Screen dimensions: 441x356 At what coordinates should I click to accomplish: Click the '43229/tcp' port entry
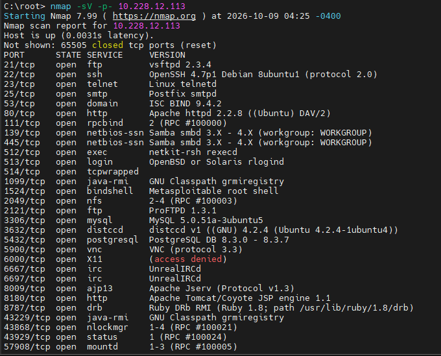[27, 318]
